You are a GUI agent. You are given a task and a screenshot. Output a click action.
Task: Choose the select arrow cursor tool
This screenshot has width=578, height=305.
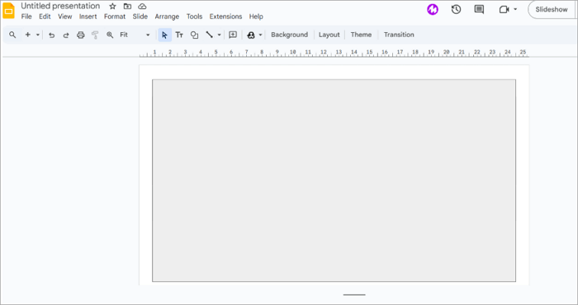coord(164,35)
